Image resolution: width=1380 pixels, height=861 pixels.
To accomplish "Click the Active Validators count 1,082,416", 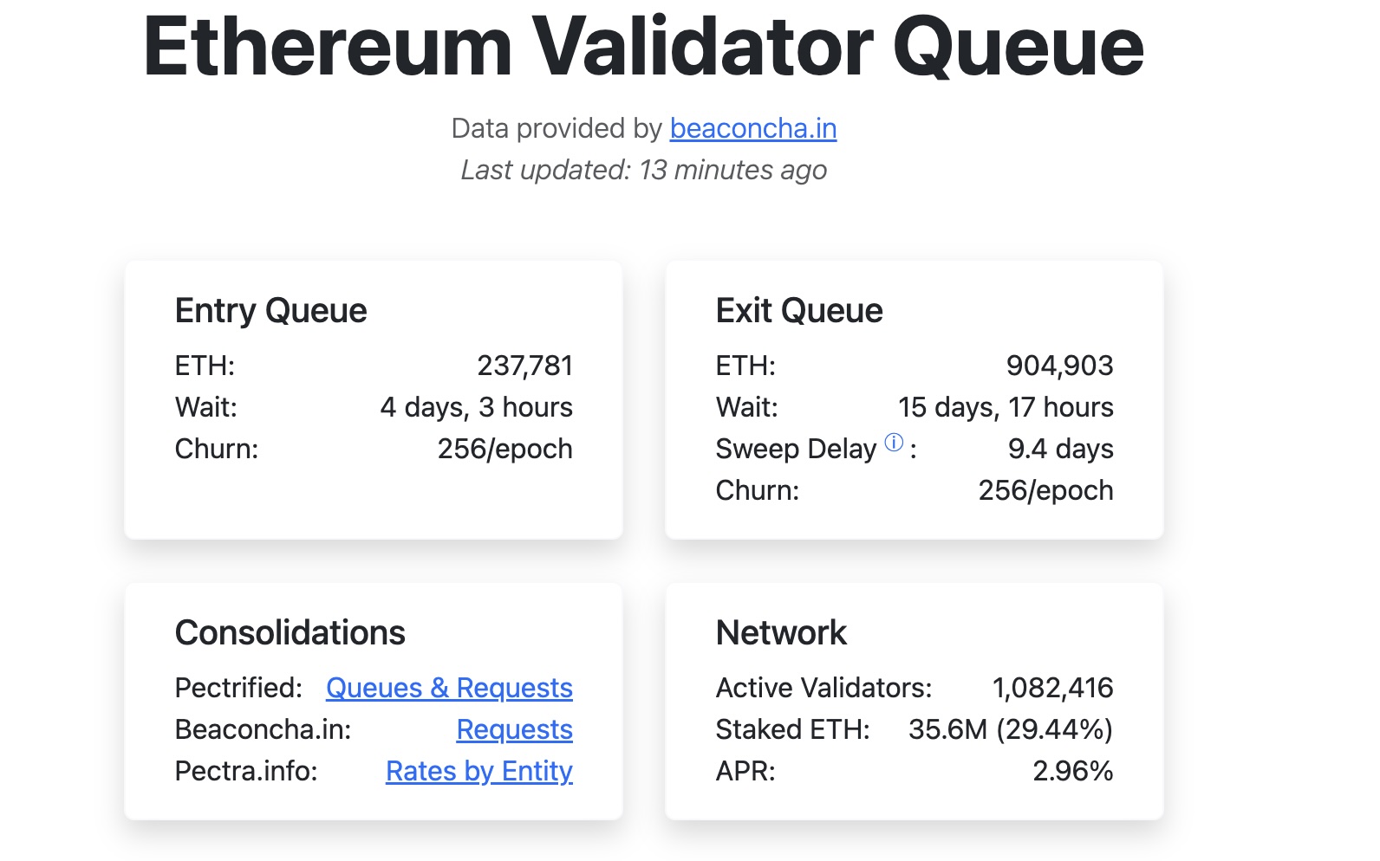I will click(x=1053, y=688).
